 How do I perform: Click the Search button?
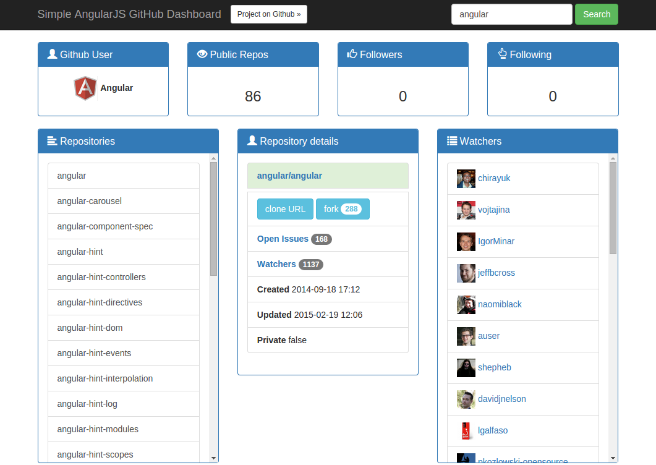597,14
